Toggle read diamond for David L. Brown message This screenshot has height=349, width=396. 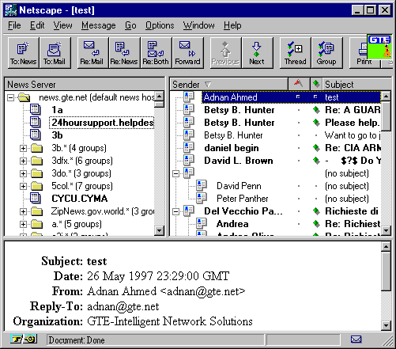[x=316, y=161]
